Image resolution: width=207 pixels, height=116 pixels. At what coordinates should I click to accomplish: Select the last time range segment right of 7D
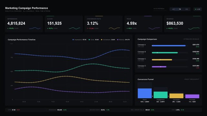(x=187, y=9)
